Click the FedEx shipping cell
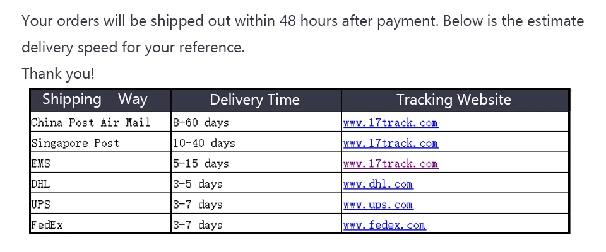606x252 pixels. (100, 224)
